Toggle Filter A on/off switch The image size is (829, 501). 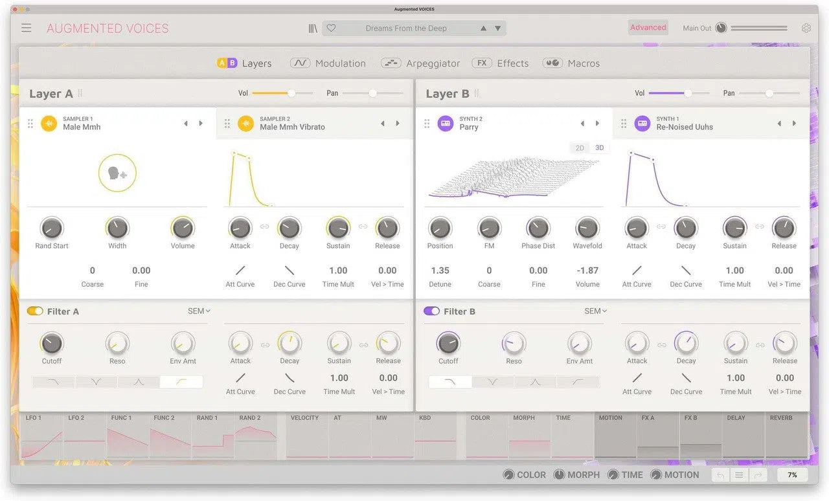(x=34, y=311)
